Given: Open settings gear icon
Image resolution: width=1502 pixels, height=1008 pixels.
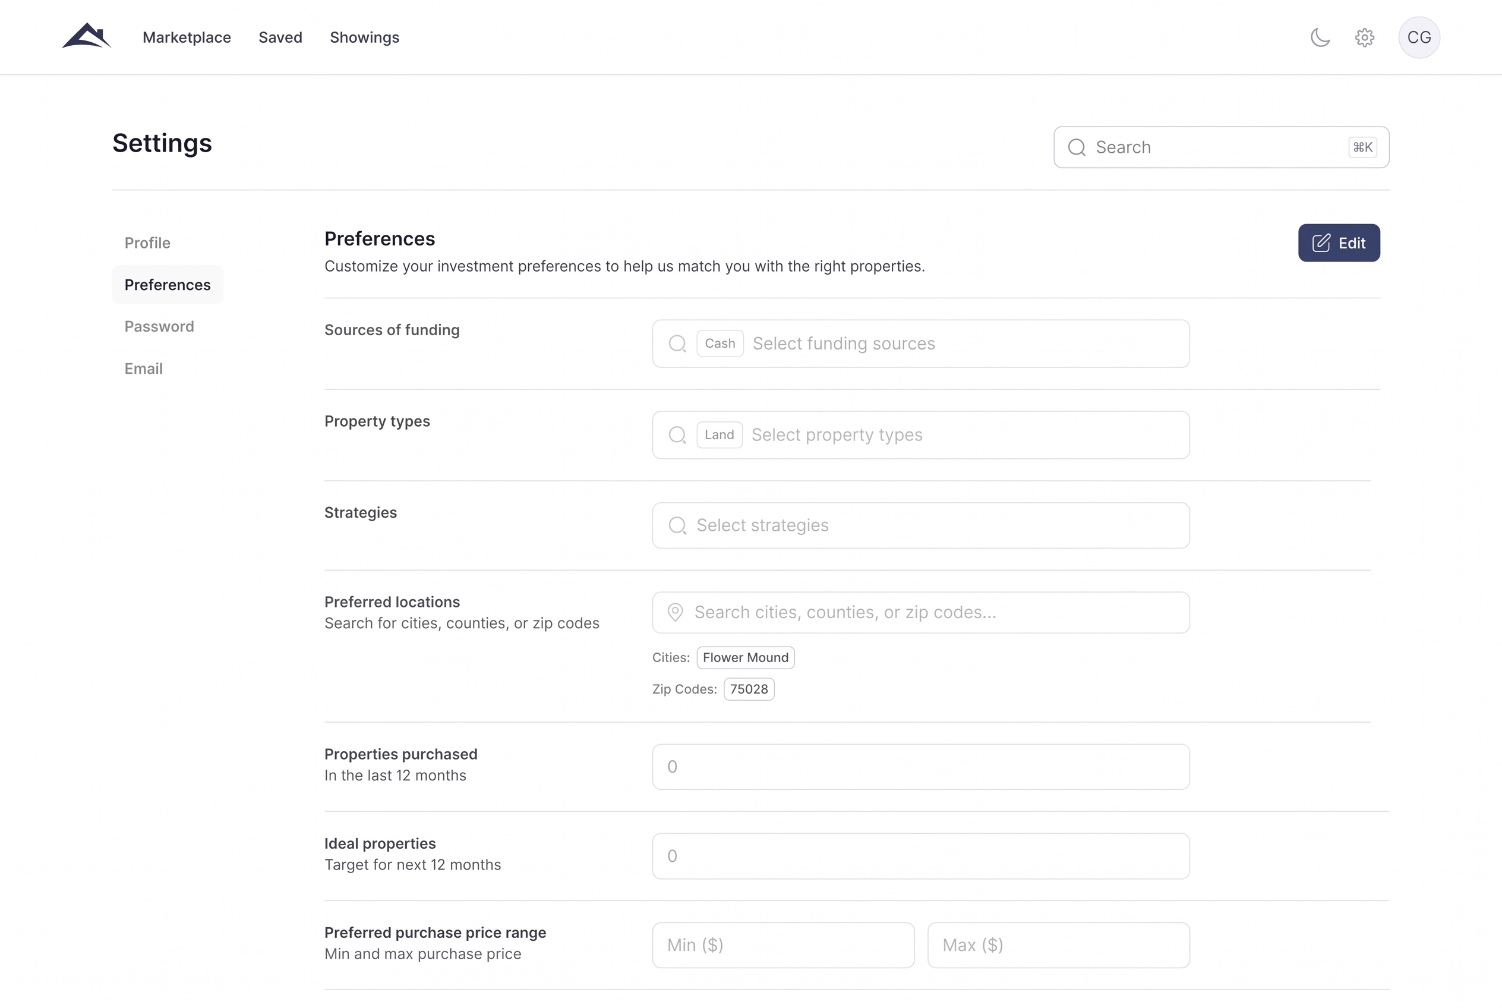Looking at the screenshot, I should pyautogui.click(x=1365, y=37).
